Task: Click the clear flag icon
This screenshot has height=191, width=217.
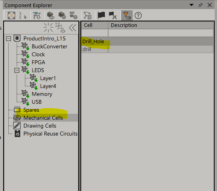Action: click(x=113, y=15)
